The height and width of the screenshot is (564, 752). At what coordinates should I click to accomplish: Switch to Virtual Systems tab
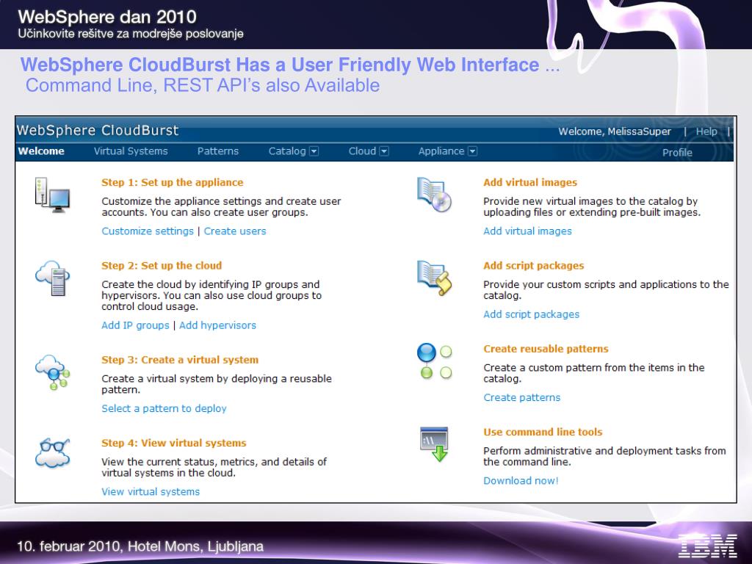pos(131,151)
